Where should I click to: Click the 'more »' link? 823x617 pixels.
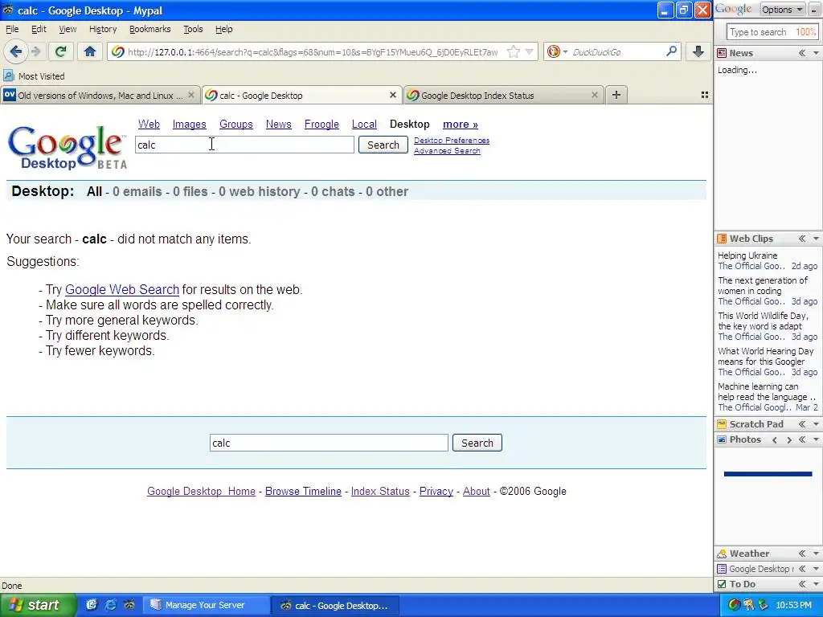(461, 125)
